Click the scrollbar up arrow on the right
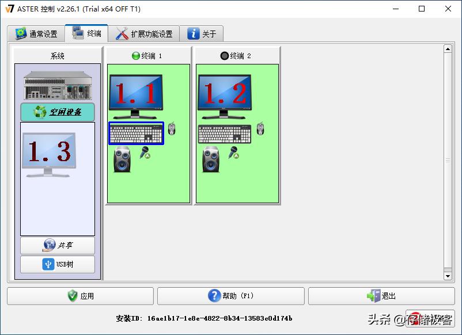This screenshot has width=462, height=335. pos(449,48)
